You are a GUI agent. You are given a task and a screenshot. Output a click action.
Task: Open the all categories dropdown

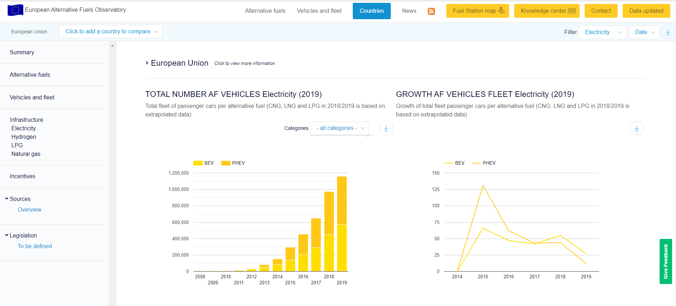coord(339,128)
